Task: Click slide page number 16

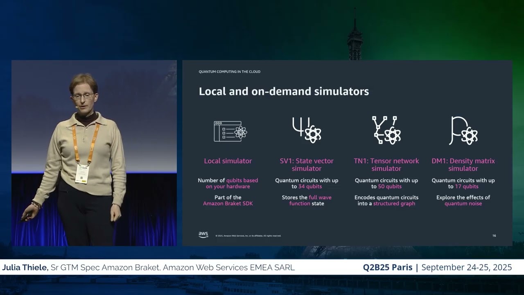Action: click(x=494, y=236)
